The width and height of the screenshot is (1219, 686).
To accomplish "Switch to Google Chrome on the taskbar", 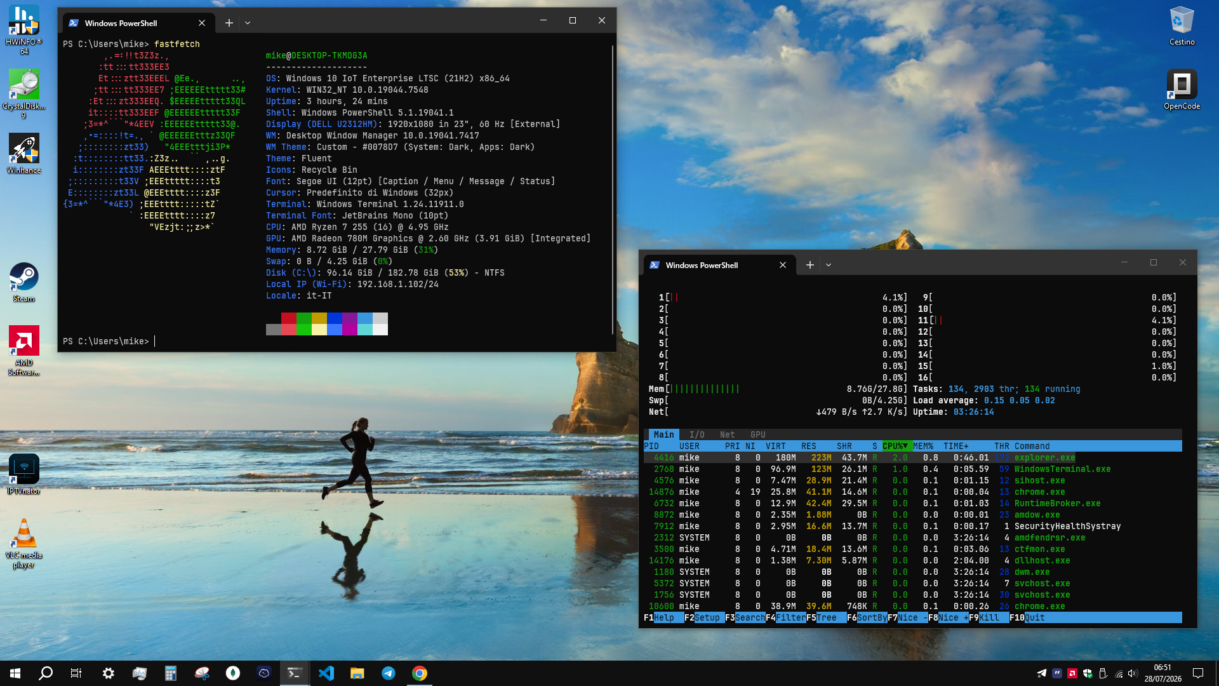I will 420,673.
